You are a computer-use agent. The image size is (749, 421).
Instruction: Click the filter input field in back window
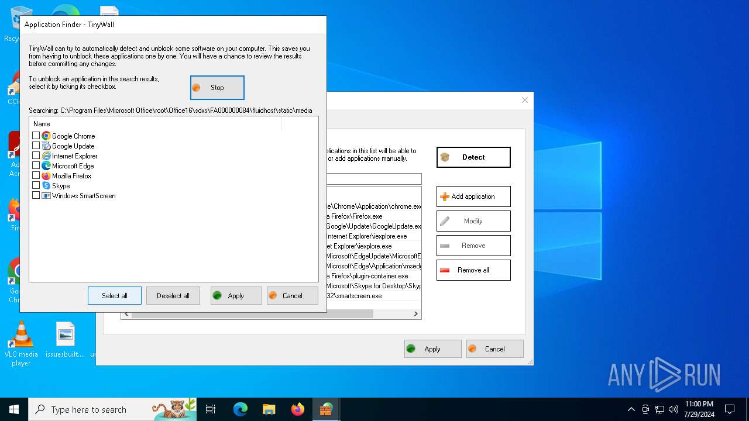[374, 179]
